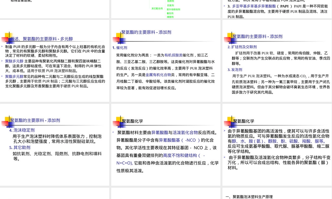The image size is (332, 199).
Task: Click the green label 紫外线吸收剂
Action: (173, 10)
